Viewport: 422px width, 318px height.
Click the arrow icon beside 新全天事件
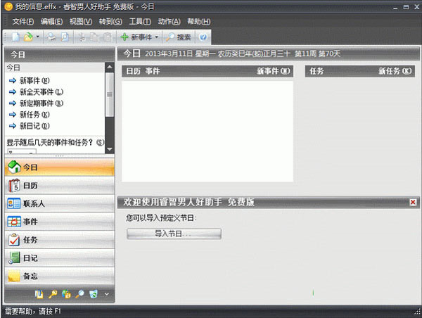(x=13, y=92)
